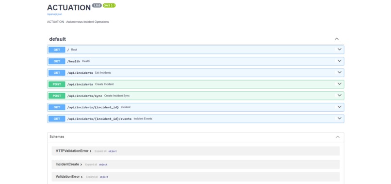Expand the GET / Root endpoint chevron

(340, 50)
